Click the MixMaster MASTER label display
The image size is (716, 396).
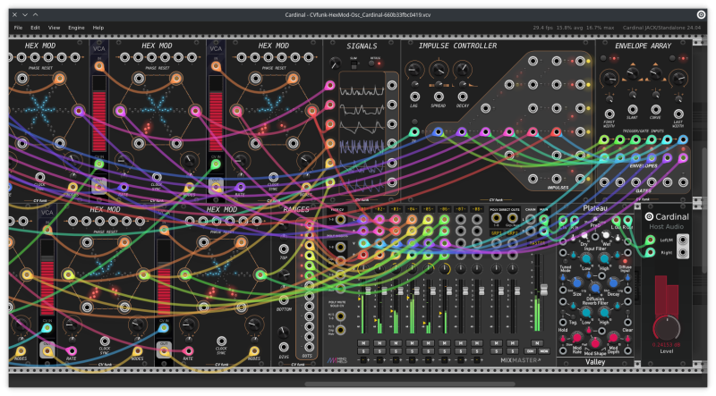point(537,243)
